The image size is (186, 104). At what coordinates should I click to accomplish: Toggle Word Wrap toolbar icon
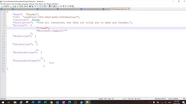44,6
